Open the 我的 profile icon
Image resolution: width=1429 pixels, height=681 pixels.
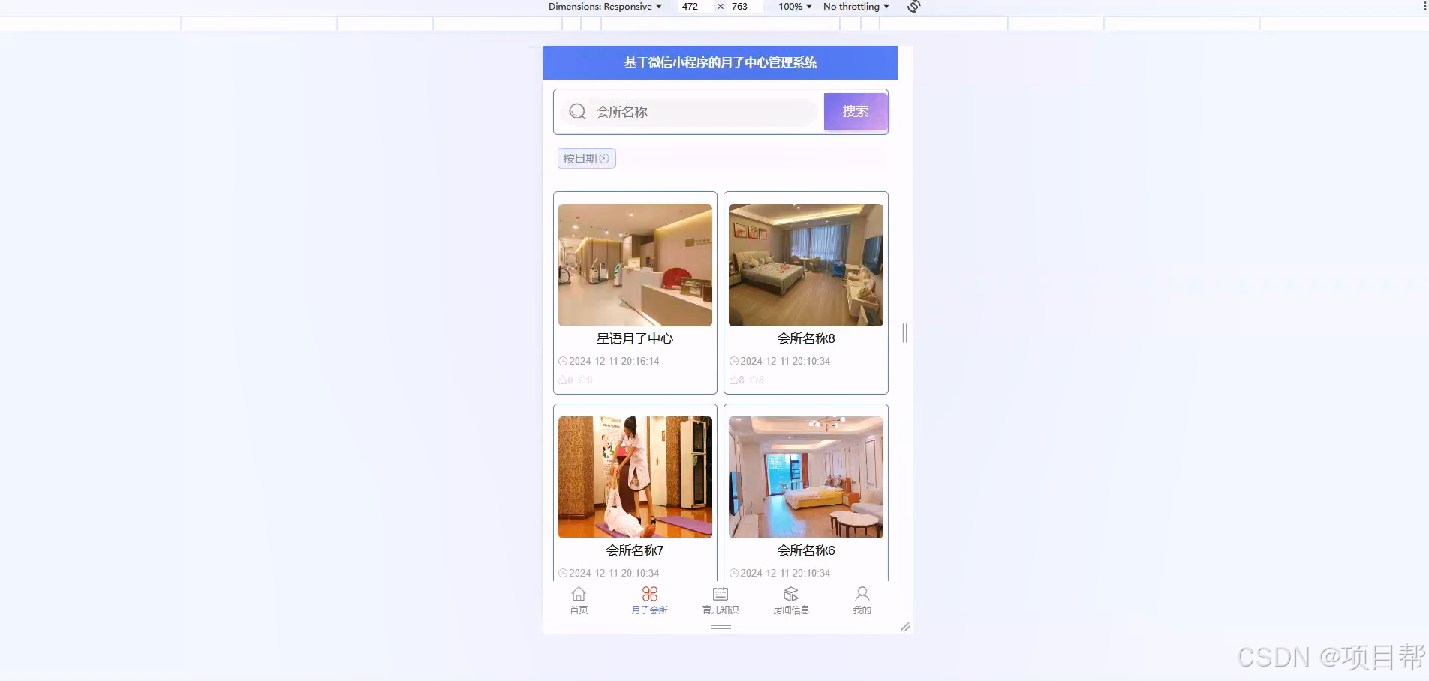[862, 594]
